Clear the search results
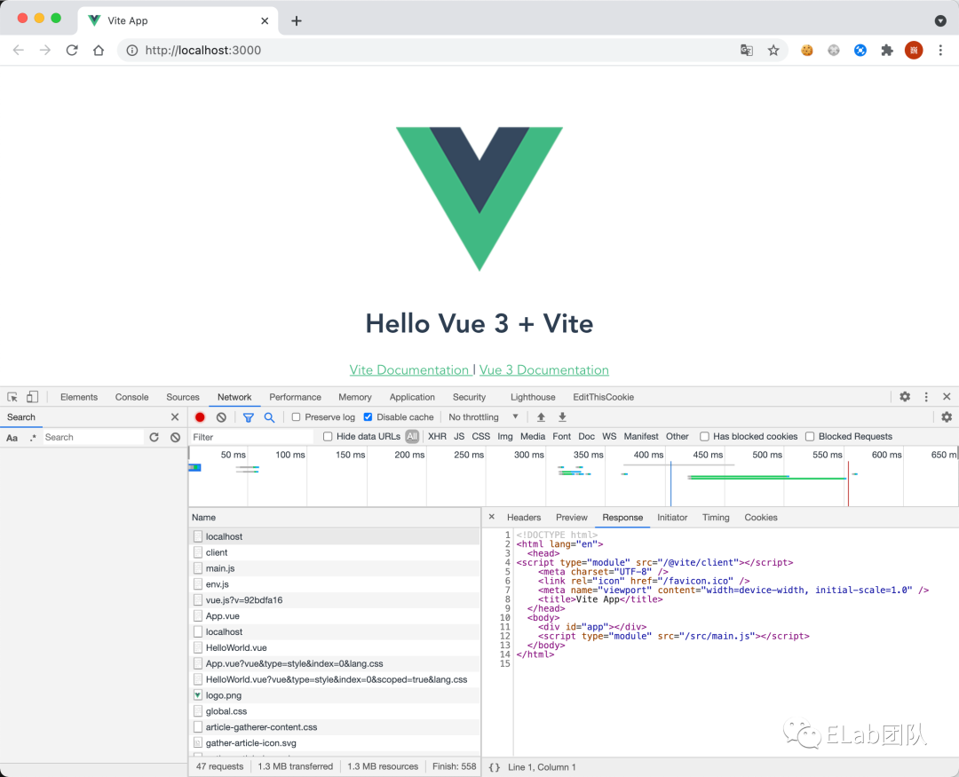The height and width of the screenshot is (777, 959). click(176, 437)
